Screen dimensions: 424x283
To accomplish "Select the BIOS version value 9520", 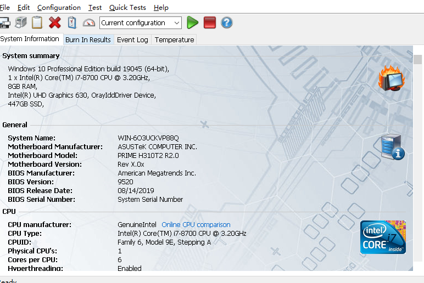I will (x=125, y=182).
